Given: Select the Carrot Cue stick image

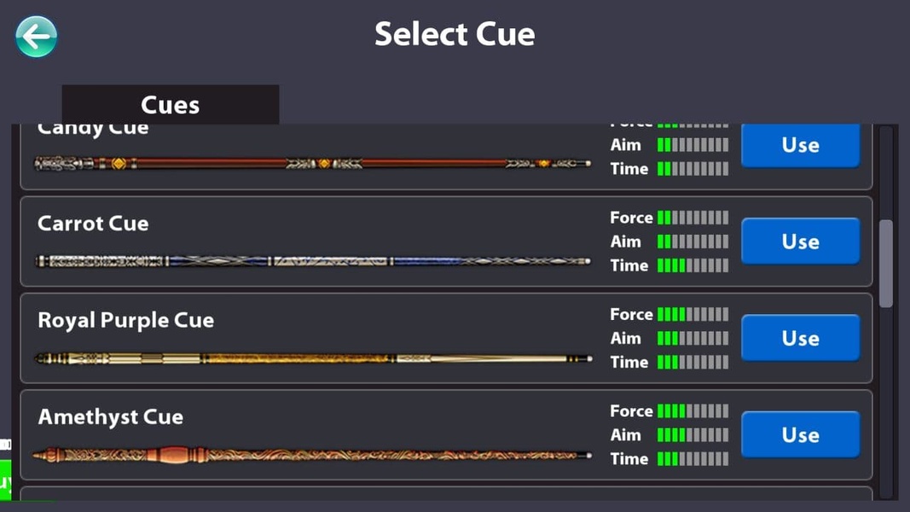Looking at the screenshot, I should click(x=313, y=261).
